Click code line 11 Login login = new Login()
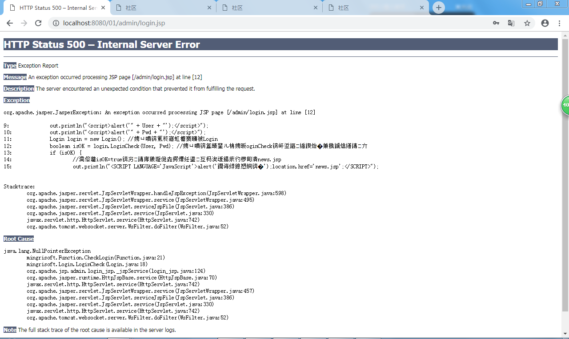Image resolution: width=569 pixels, height=339 pixels. click(x=111, y=139)
